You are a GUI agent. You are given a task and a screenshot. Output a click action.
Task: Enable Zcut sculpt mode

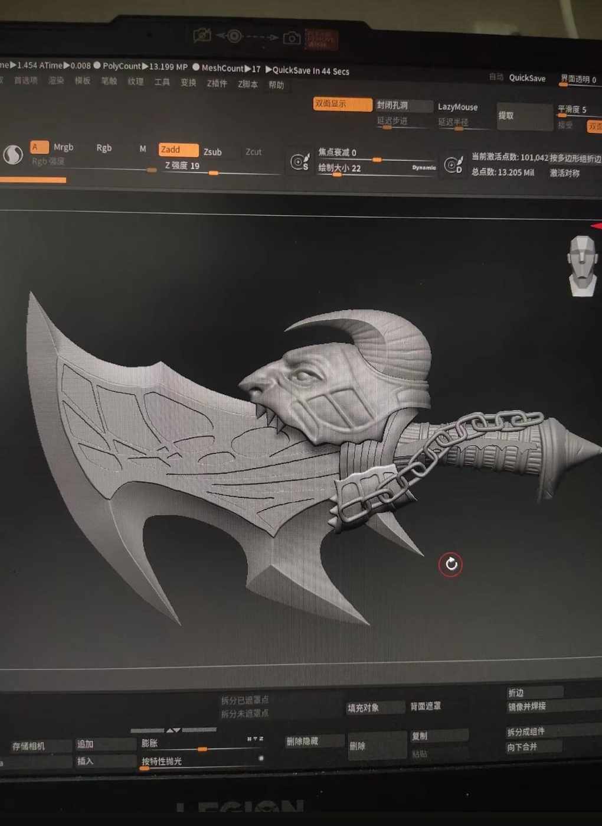(253, 152)
